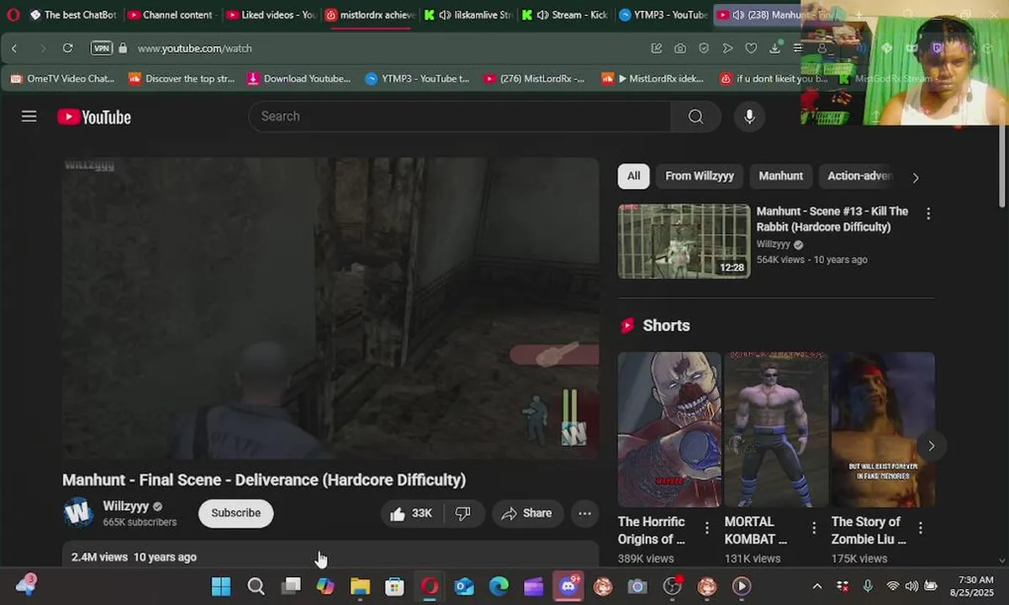Image resolution: width=1009 pixels, height=605 pixels.
Task: Open options menu for Kill The Rabbit video
Action: [x=928, y=213]
